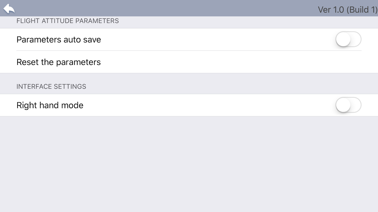Click the Ver 1.0 (Build 1) text
This screenshot has height=212, width=378.
click(347, 10)
